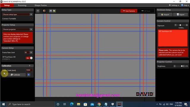
Task: Launch Google Chrome from taskbar
Action: pyautogui.click(x=99, y=104)
